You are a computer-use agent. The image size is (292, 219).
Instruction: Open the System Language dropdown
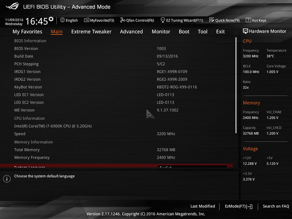pos(192,166)
